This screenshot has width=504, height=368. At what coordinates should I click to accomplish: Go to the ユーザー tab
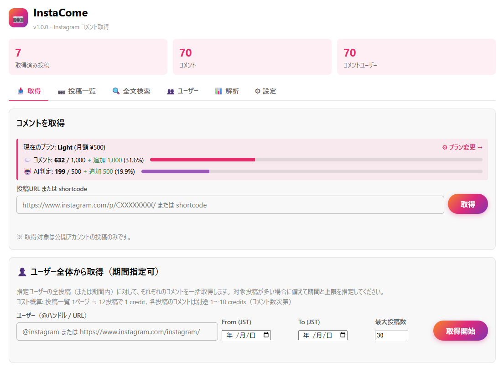[x=183, y=91]
